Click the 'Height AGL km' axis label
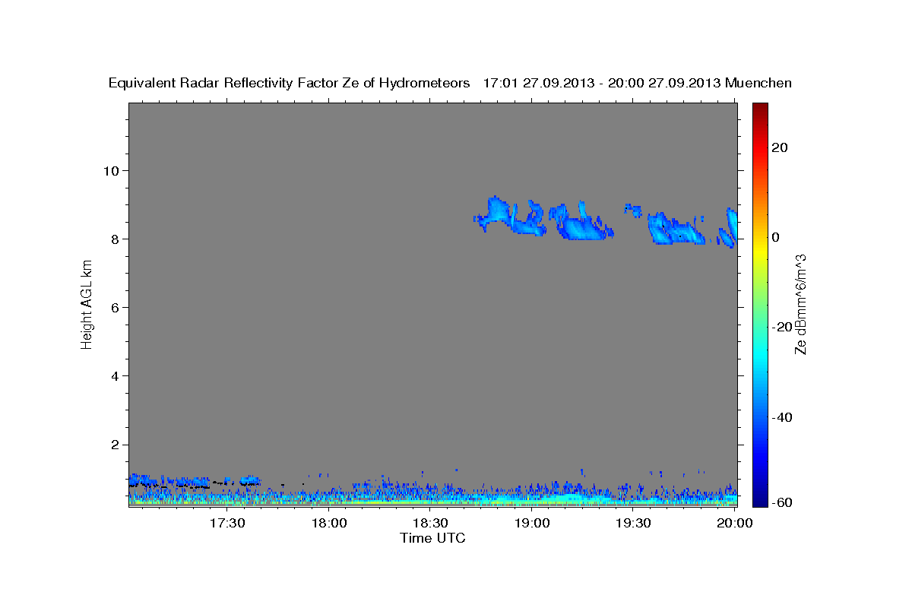Screen dimensions: 912x608 (x=87, y=304)
